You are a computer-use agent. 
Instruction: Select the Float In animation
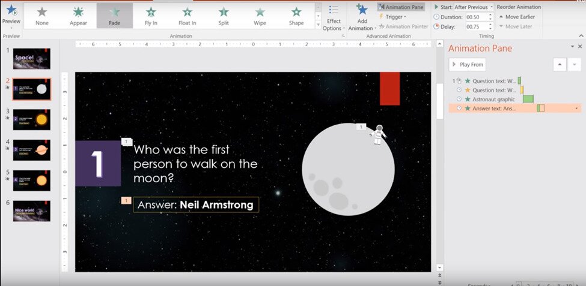point(188,15)
